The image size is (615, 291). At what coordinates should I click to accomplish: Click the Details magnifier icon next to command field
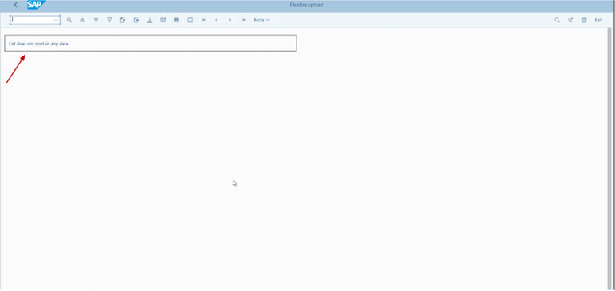pos(69,20)
